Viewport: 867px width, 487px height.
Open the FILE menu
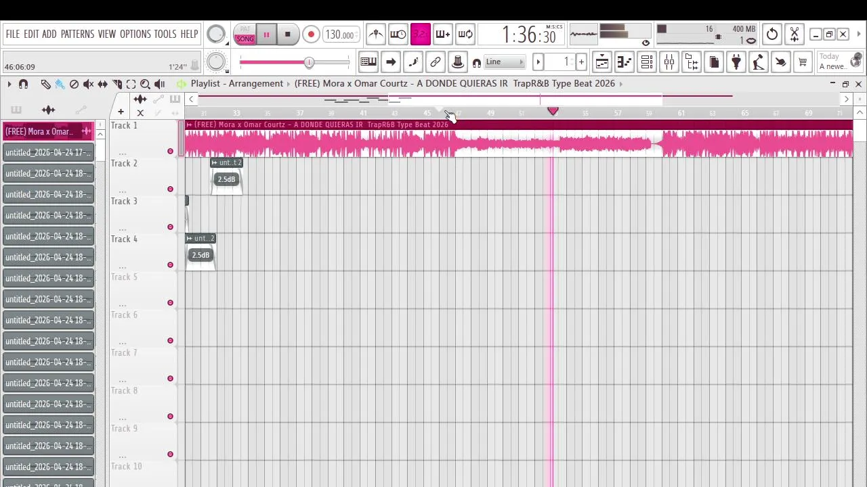[x=13, y=34]
